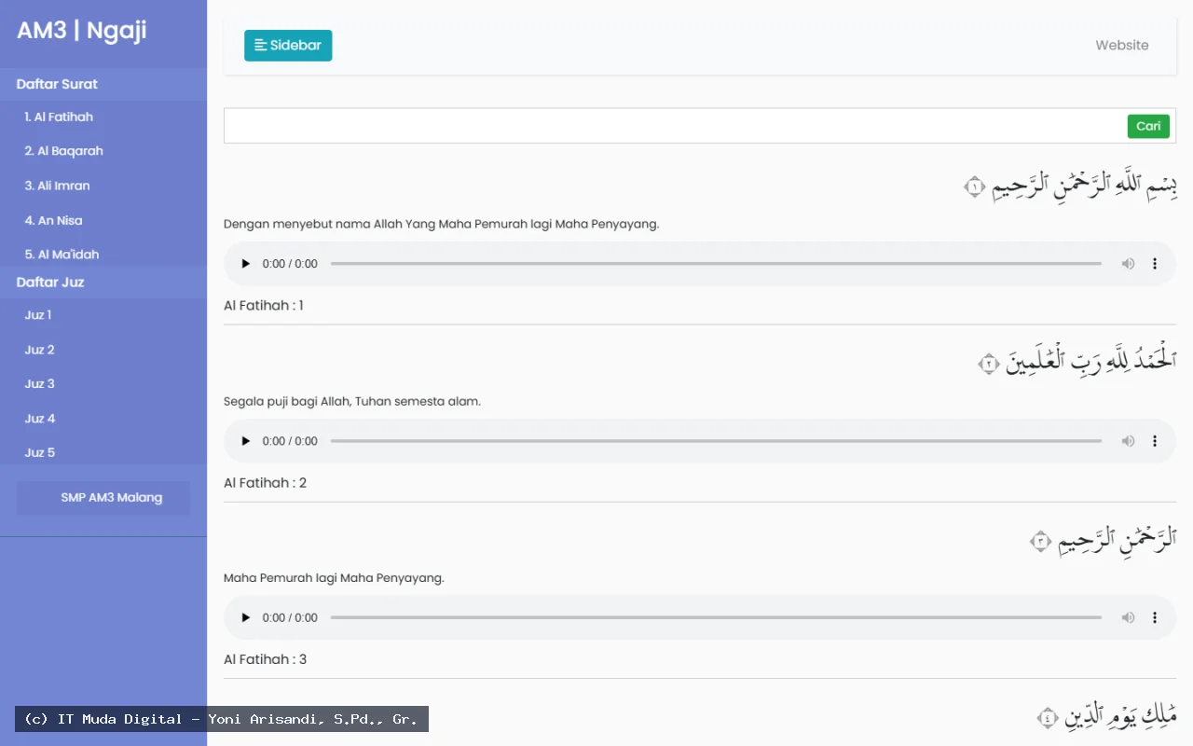Click the green Cari search button

pyautogui.click(x=1148, y=126)
